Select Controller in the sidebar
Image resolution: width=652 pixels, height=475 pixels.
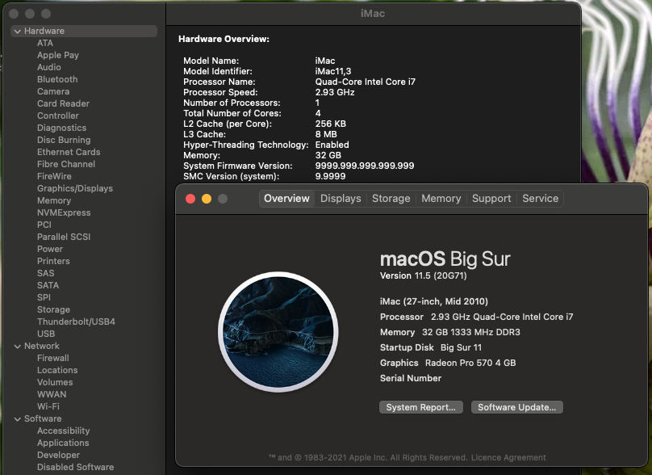pos(58,116)
